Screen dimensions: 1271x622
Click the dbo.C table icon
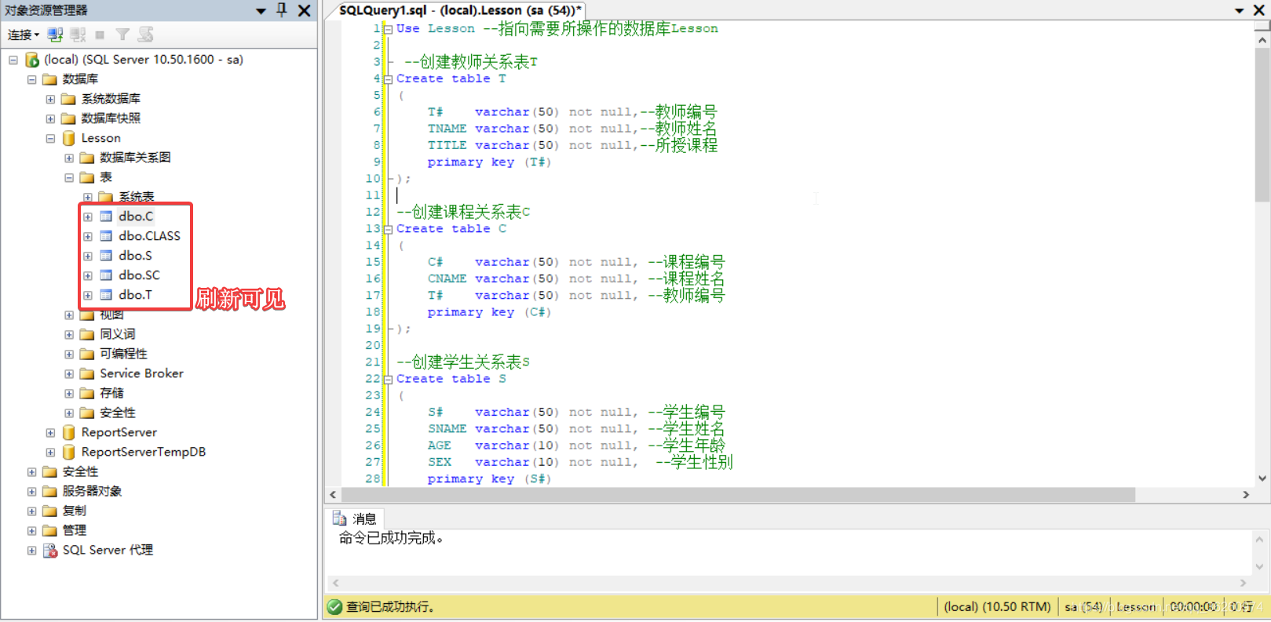(x=106, y=216)
